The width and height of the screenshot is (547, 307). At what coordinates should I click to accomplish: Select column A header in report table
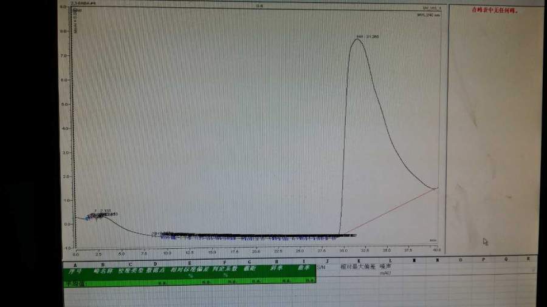tap(75, 265)
